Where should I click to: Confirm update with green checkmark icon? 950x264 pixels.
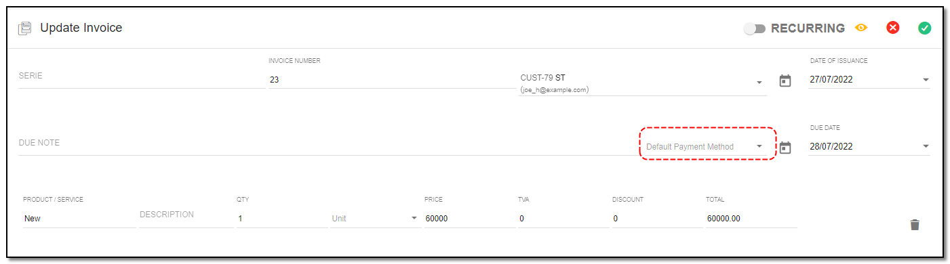click(x=924, y=28)
